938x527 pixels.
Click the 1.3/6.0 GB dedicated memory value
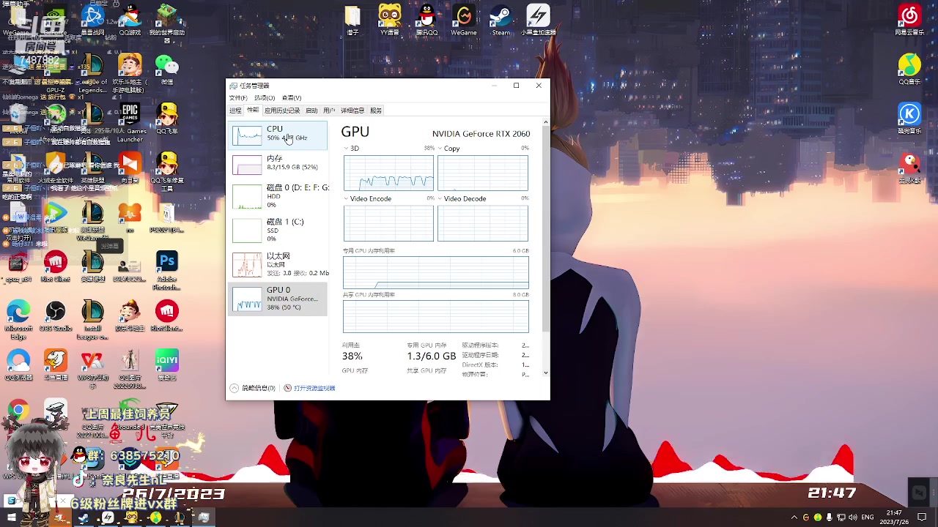coord(432,356)
